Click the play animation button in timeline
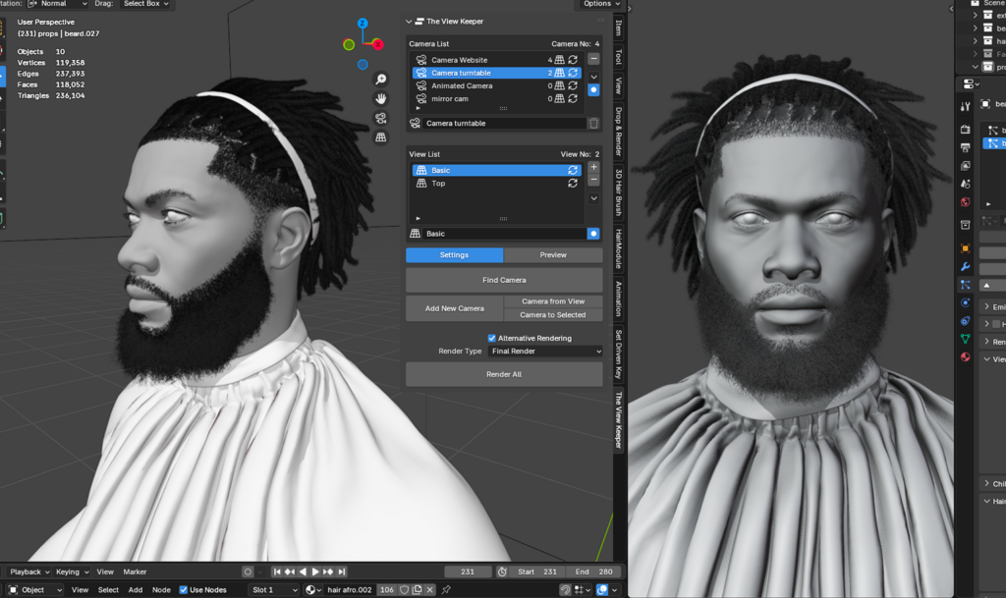 click(315, 571)
